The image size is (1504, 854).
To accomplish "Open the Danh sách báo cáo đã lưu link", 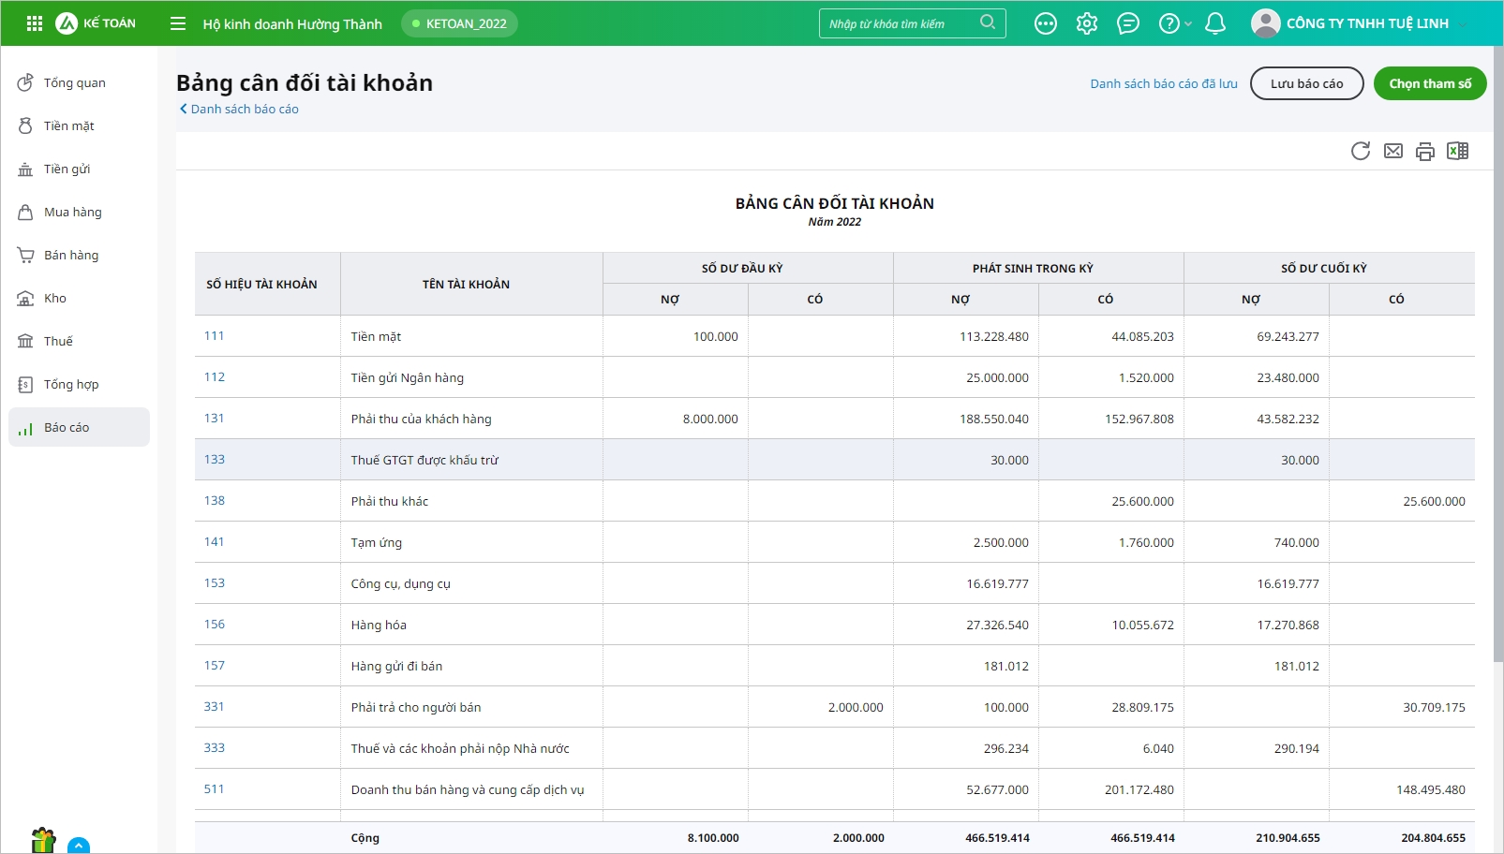I will [x=1163, y=83].
